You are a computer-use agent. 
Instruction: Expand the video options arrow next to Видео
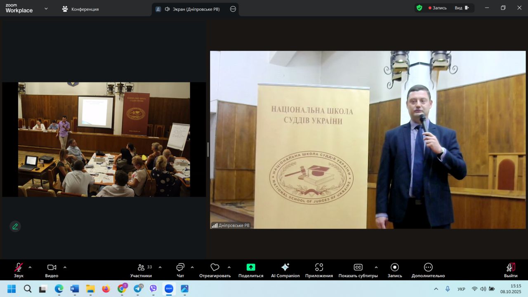coord(65,267)
